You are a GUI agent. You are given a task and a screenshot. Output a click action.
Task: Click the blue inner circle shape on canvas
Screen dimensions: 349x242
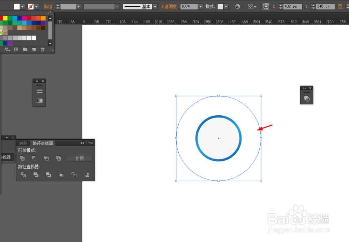click(218, 139)
